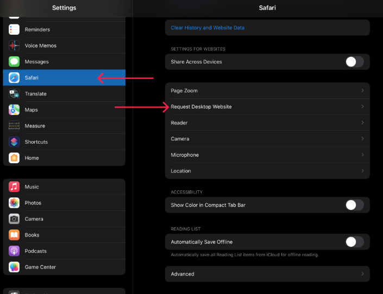Viewport: 383px width, 294px height.
Task: Tap the red Music icon
Action: pyautogui.click(x=14, y=187)
